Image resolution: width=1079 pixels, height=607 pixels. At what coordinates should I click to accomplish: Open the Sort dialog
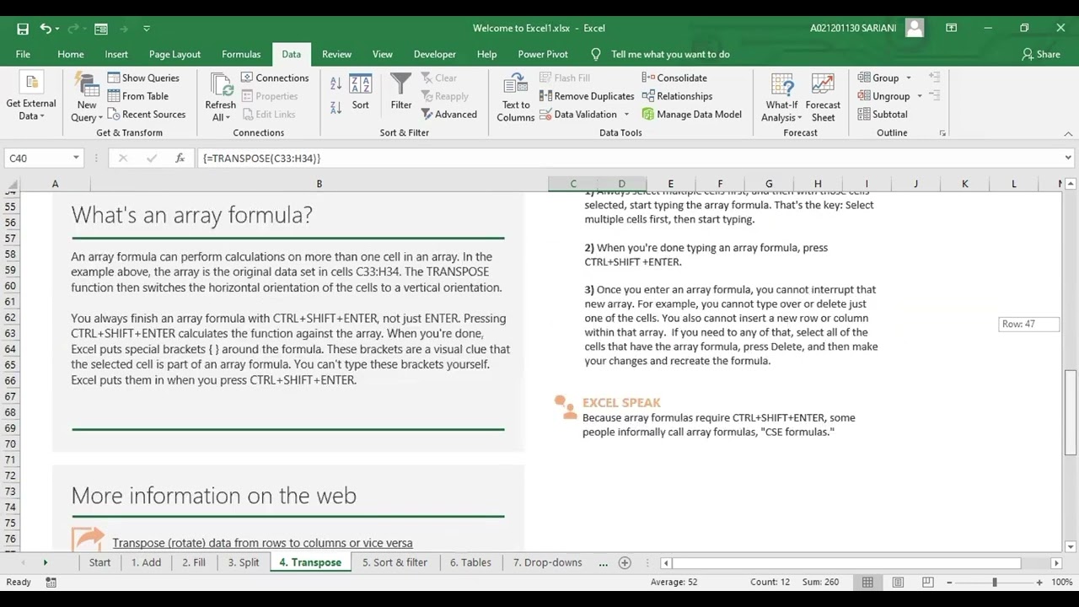click(361, 92)
